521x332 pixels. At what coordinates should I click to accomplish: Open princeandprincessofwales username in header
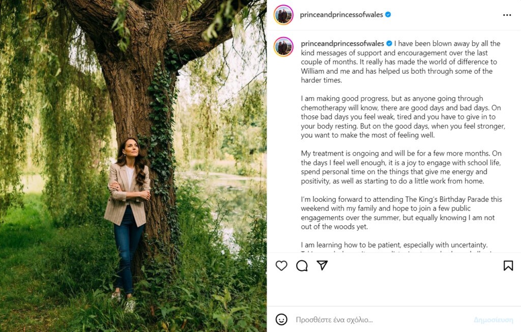click(x=341, y=15)
